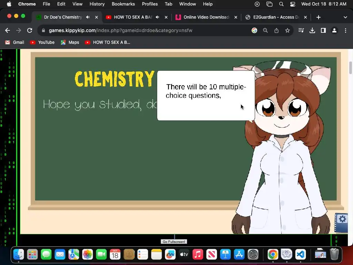Screen dimensions: 353x265
Task: Open a new tab with plus button
Action: [x=318, y=17]
